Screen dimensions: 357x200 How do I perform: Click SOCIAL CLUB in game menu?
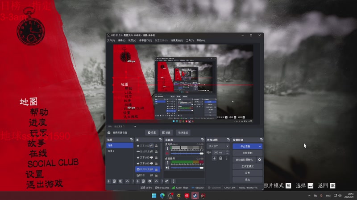(53, 163)
